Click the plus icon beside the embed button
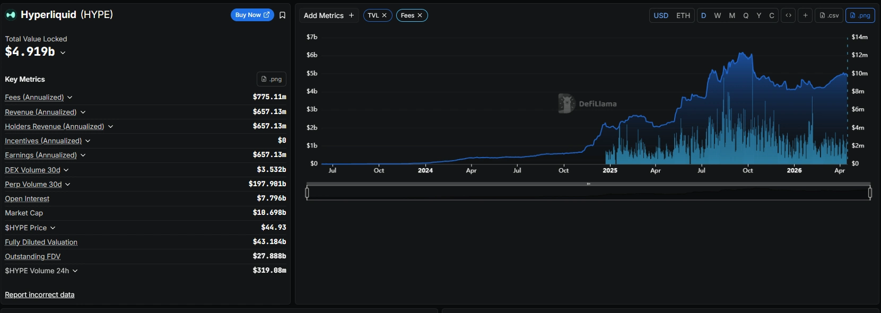The height and width of the screenshot is (313, 881). (805, 15)
